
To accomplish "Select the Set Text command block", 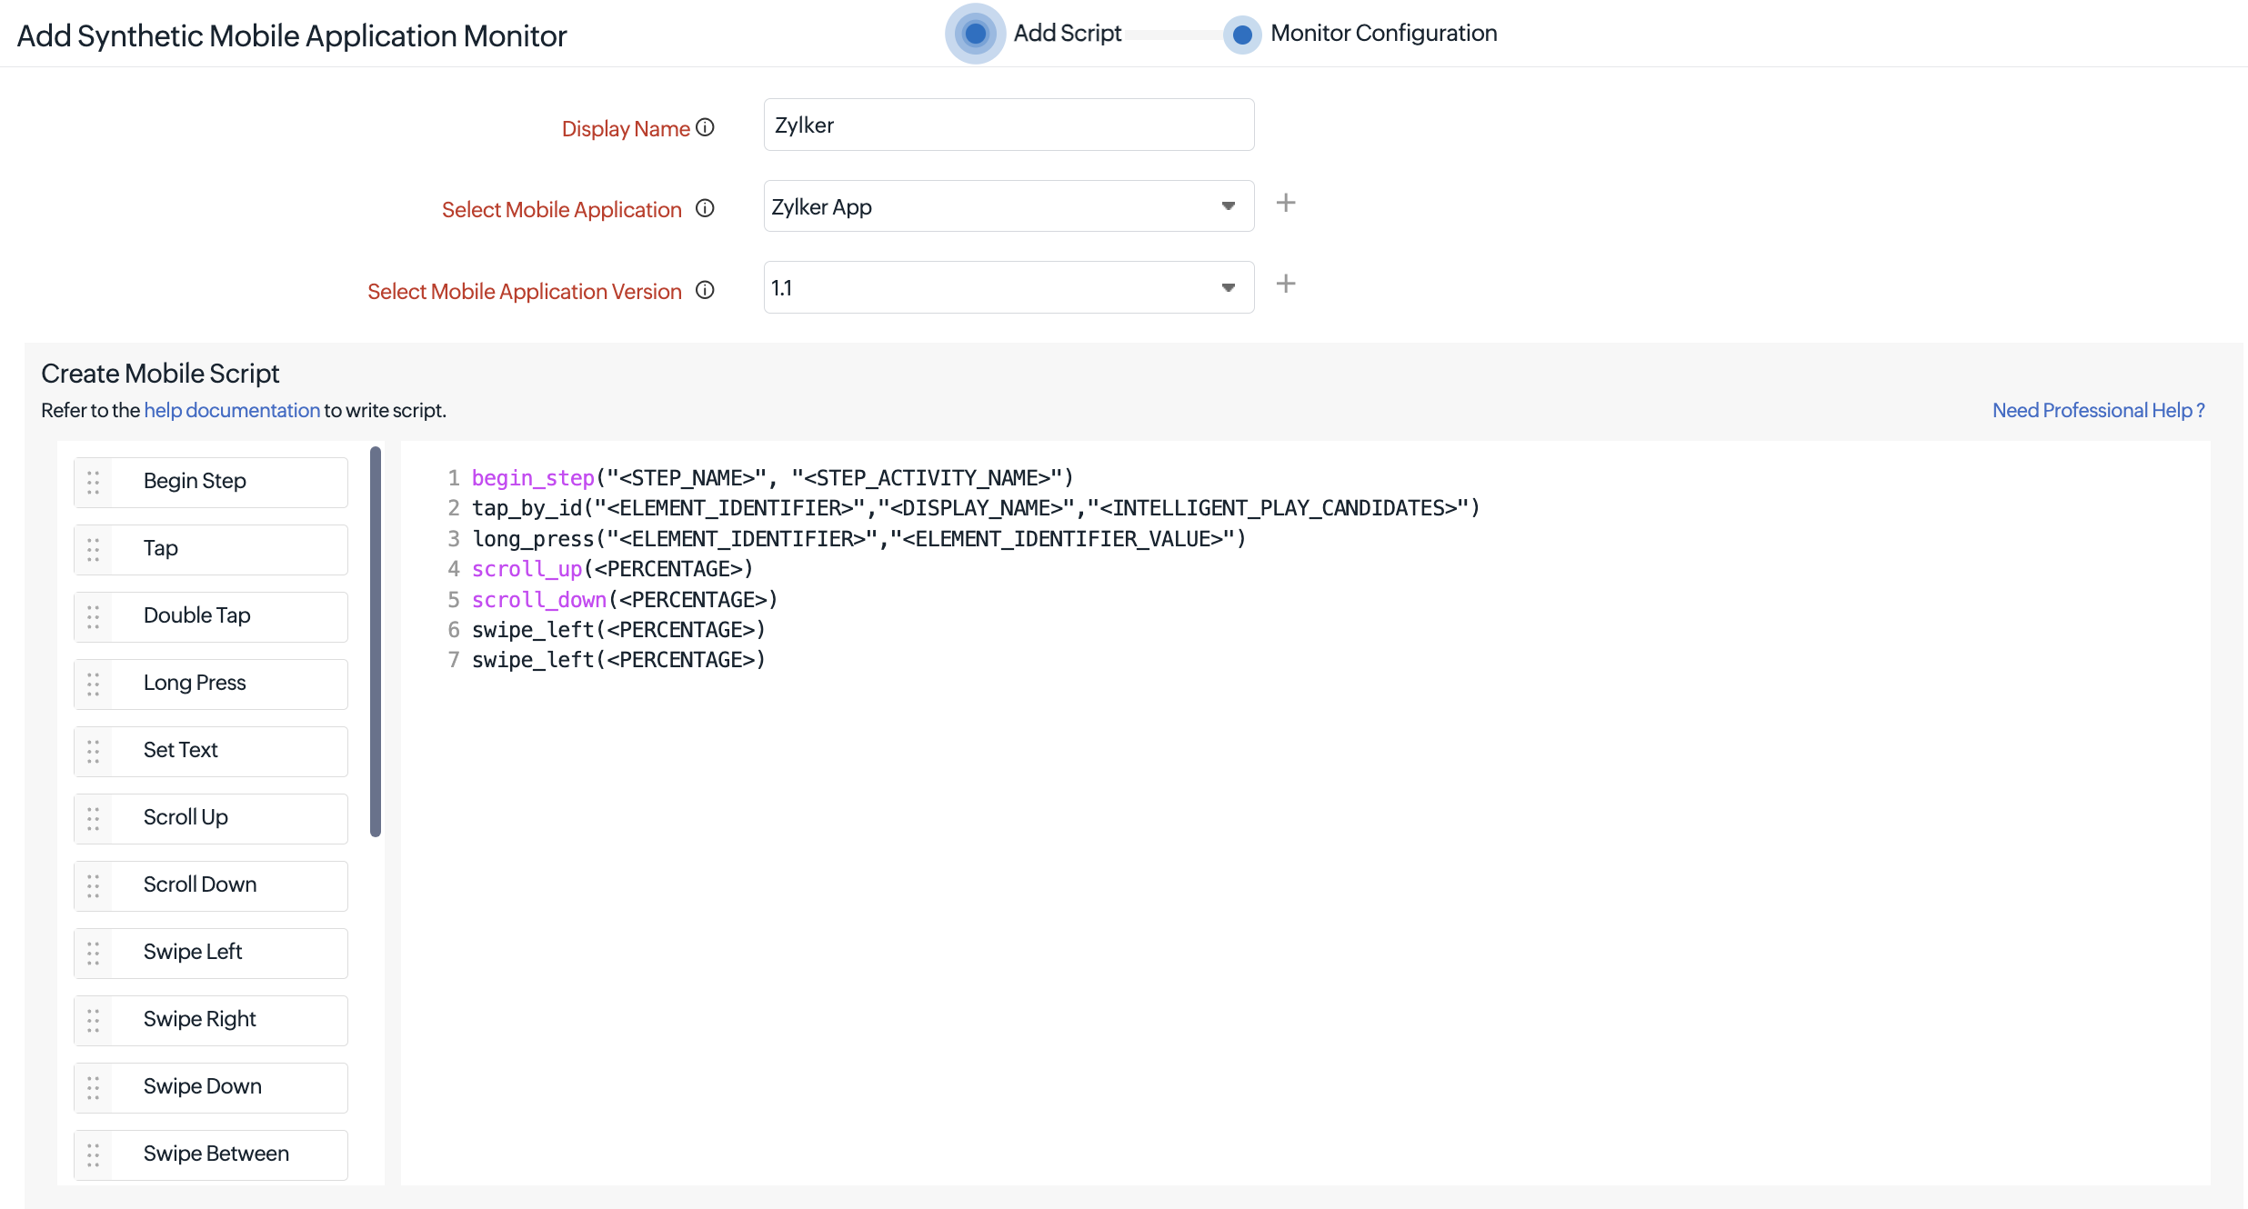I will (x=211, y=752).
